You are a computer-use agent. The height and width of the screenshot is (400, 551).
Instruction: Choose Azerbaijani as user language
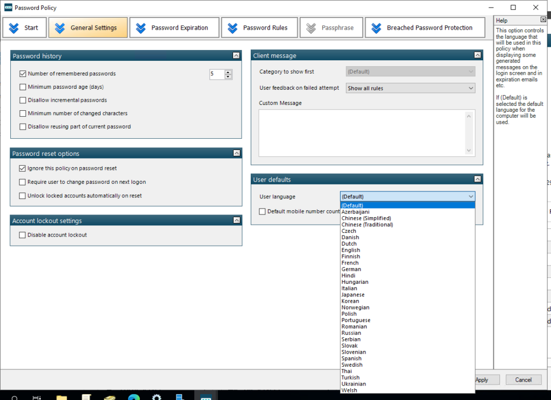coord(408,212)
